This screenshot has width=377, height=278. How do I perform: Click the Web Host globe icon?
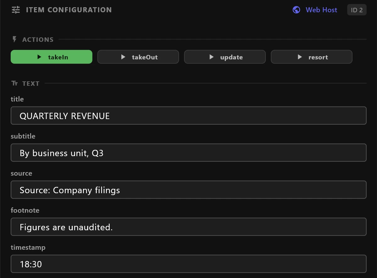click(296, 10)
